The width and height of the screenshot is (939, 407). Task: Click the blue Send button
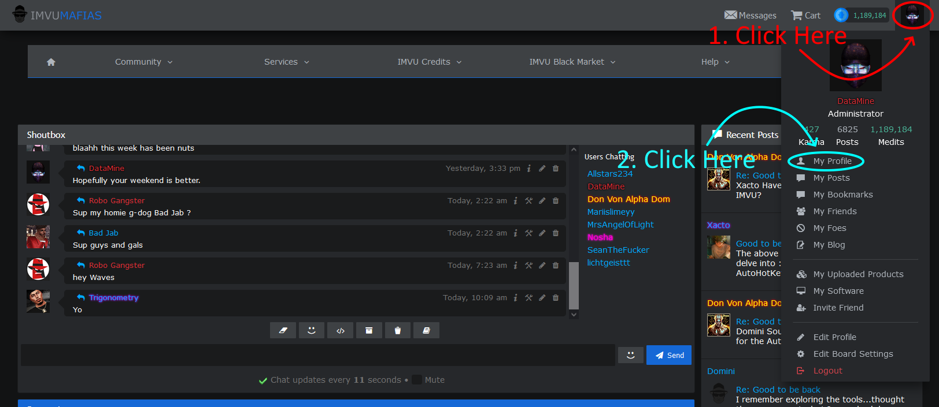(669, 355)
